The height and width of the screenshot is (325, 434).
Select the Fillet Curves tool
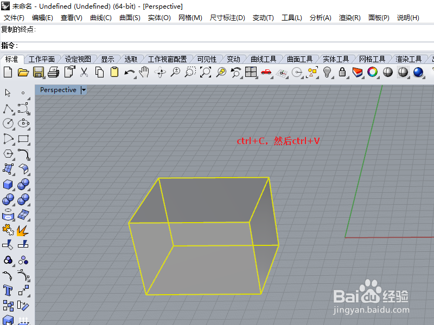pyautogui.click(x=24, y=154)
